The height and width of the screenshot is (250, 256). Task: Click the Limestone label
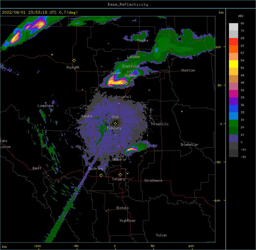tap(45, 106)
